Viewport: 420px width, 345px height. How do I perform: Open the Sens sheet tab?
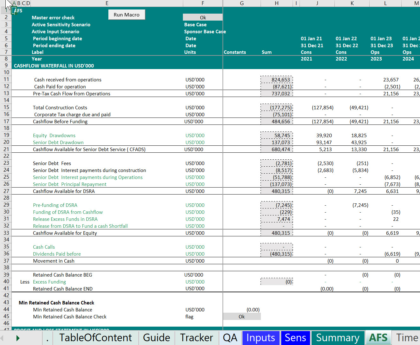tap(295, 337)
